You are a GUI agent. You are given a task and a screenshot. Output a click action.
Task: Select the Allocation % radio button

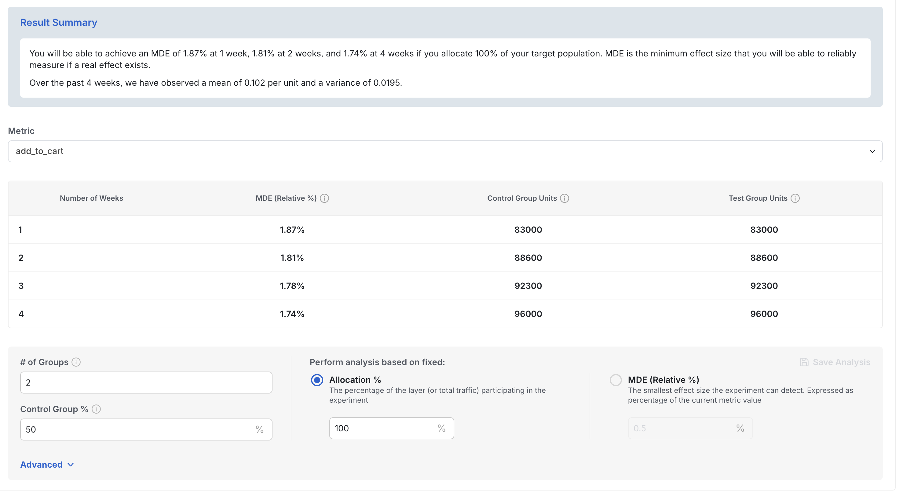point(316,380)
